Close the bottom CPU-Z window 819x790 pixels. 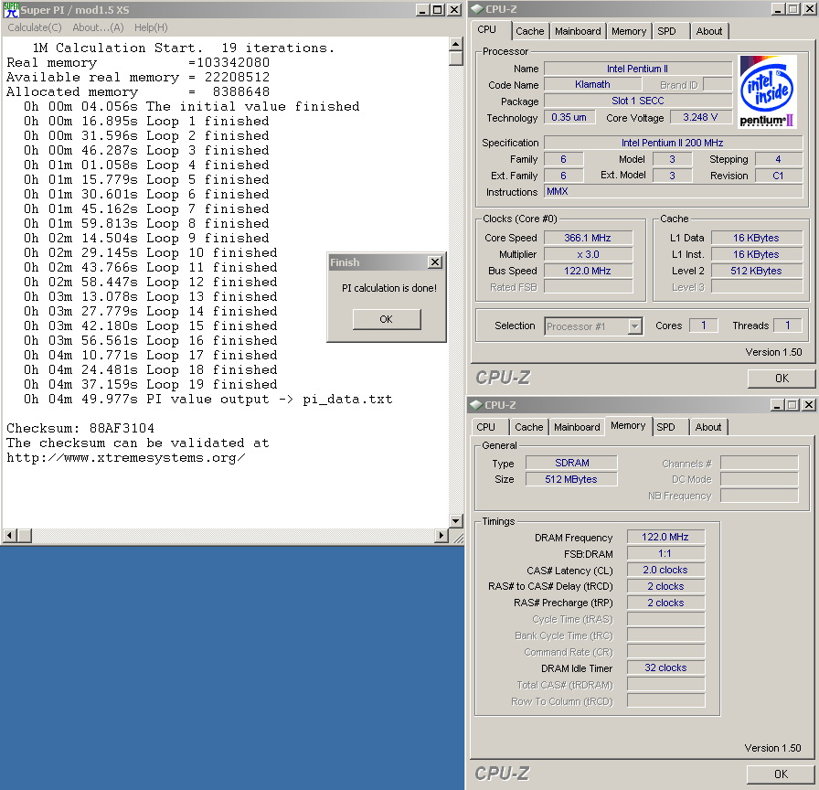(x=808, y=405)
